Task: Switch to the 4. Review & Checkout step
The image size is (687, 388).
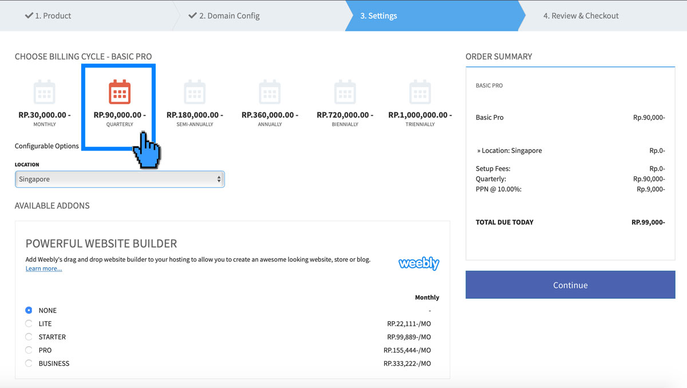Action: 581,15
